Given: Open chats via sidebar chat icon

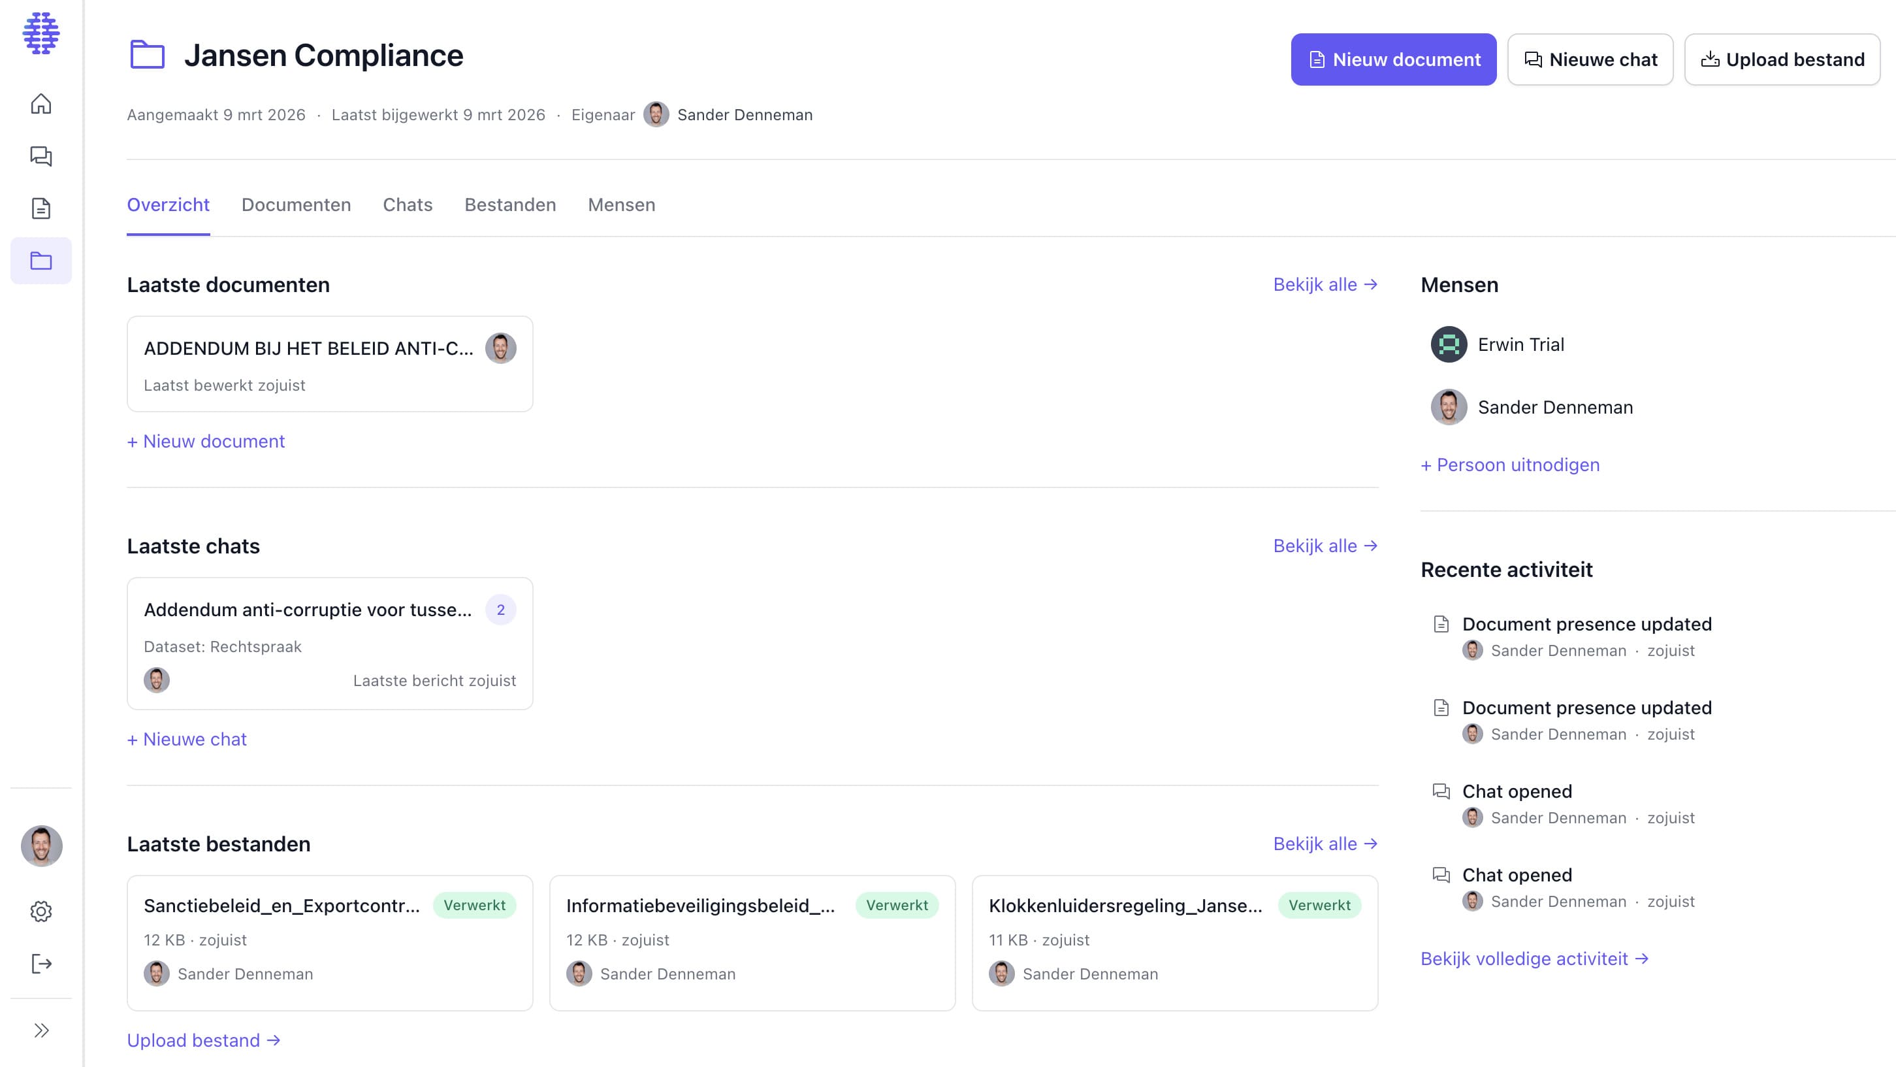Looking at the screenshot, I should pyautogui.click(x=41, y=156).
